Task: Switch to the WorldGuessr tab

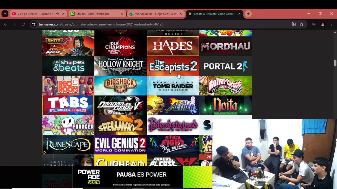Action: (x=155, y=14)
